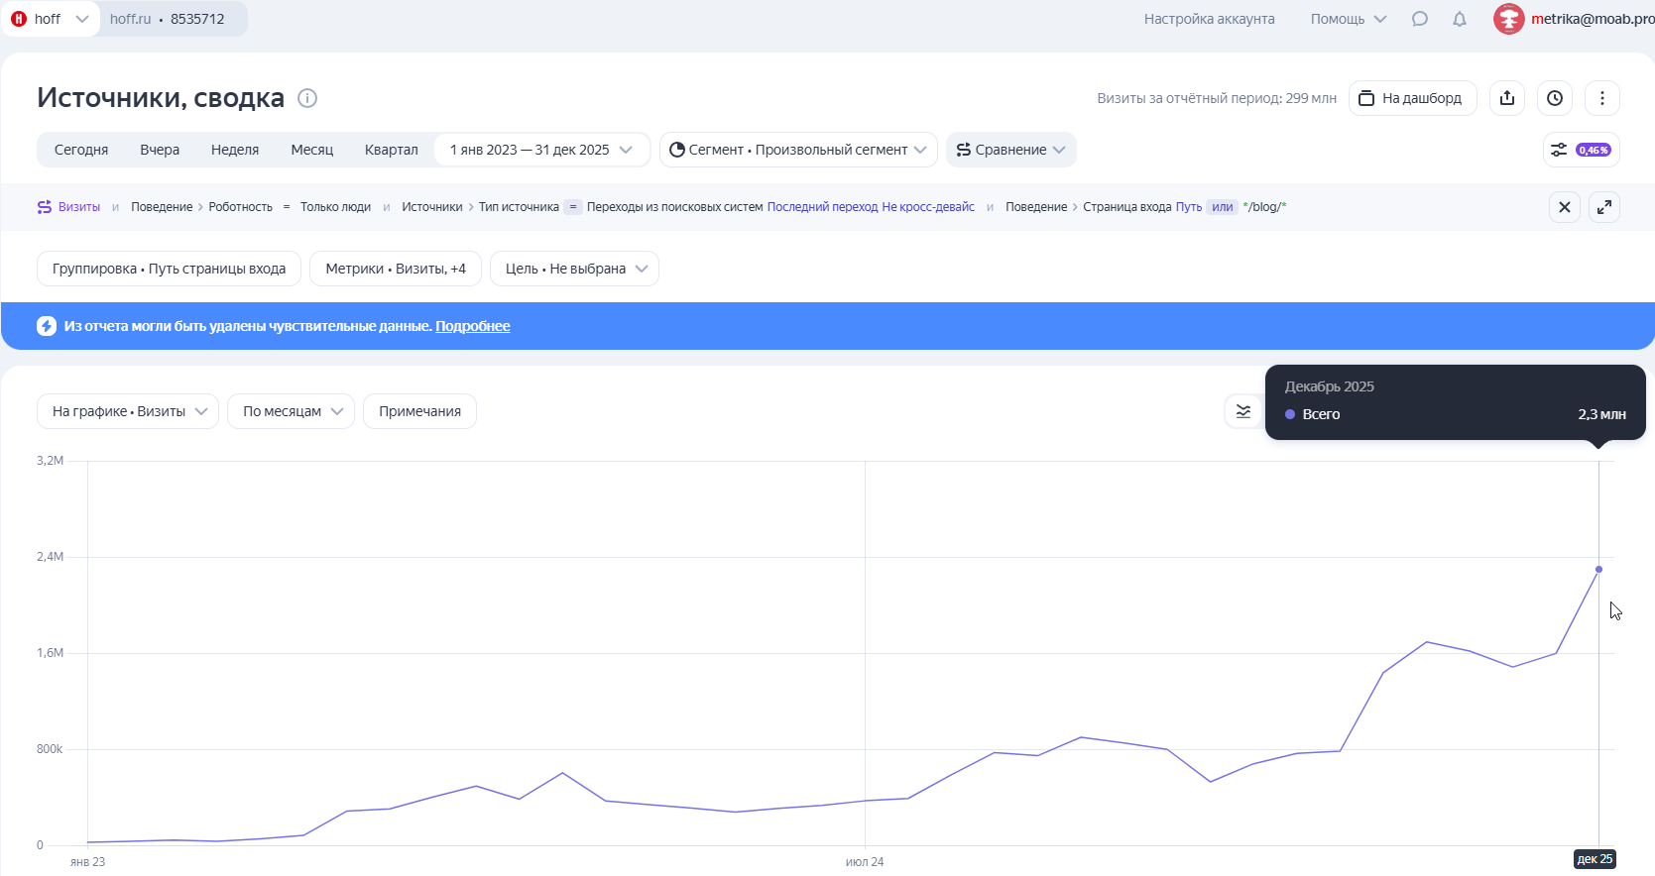This screenshot has height=876, width=1655.
Task: Open the Помощь help menu
Action: pos(1348,19)
